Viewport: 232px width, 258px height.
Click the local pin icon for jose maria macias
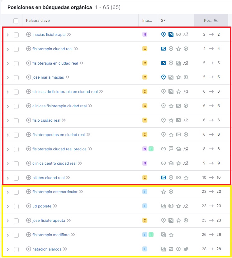(x=163, y=77)
